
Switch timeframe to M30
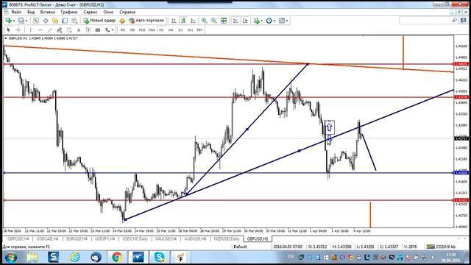(x=152, y=29)
